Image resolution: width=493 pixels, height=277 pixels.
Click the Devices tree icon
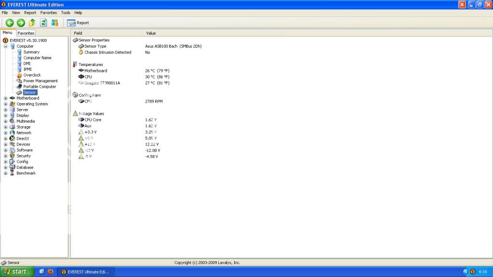12,145
